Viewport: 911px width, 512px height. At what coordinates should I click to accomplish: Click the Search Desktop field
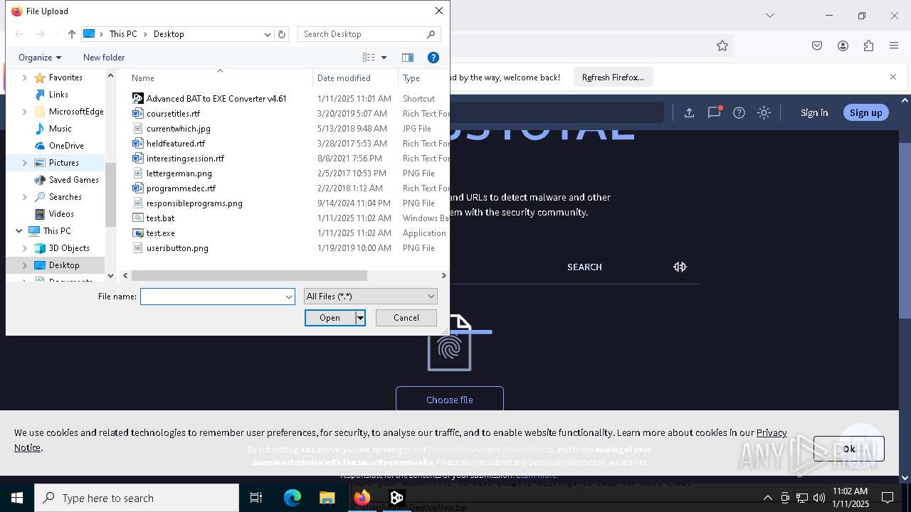pos(369,34)
